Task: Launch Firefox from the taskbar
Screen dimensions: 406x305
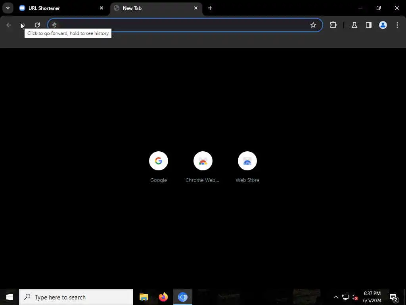Action: (163, 297)
